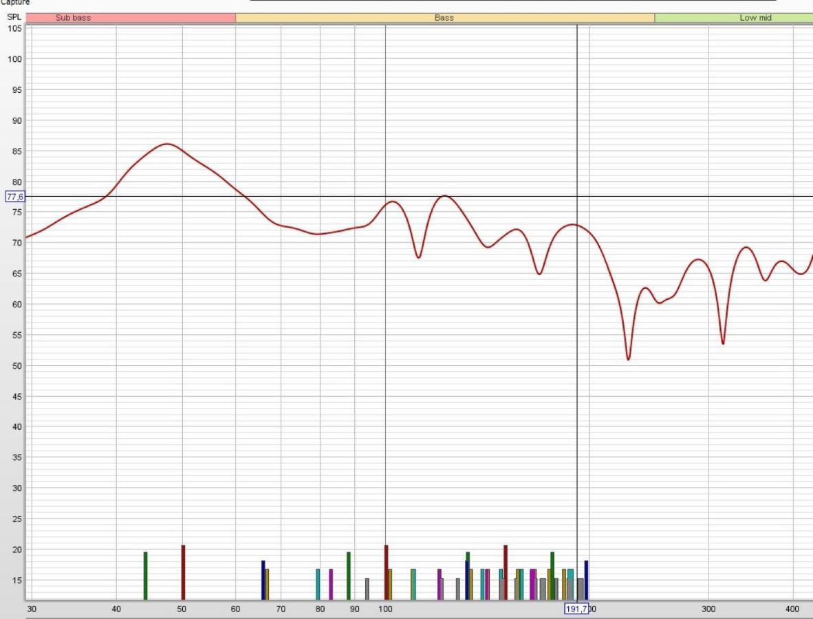
Task: Click the 40 Hz frequency axis label
Action: click(x=116, y=609)
